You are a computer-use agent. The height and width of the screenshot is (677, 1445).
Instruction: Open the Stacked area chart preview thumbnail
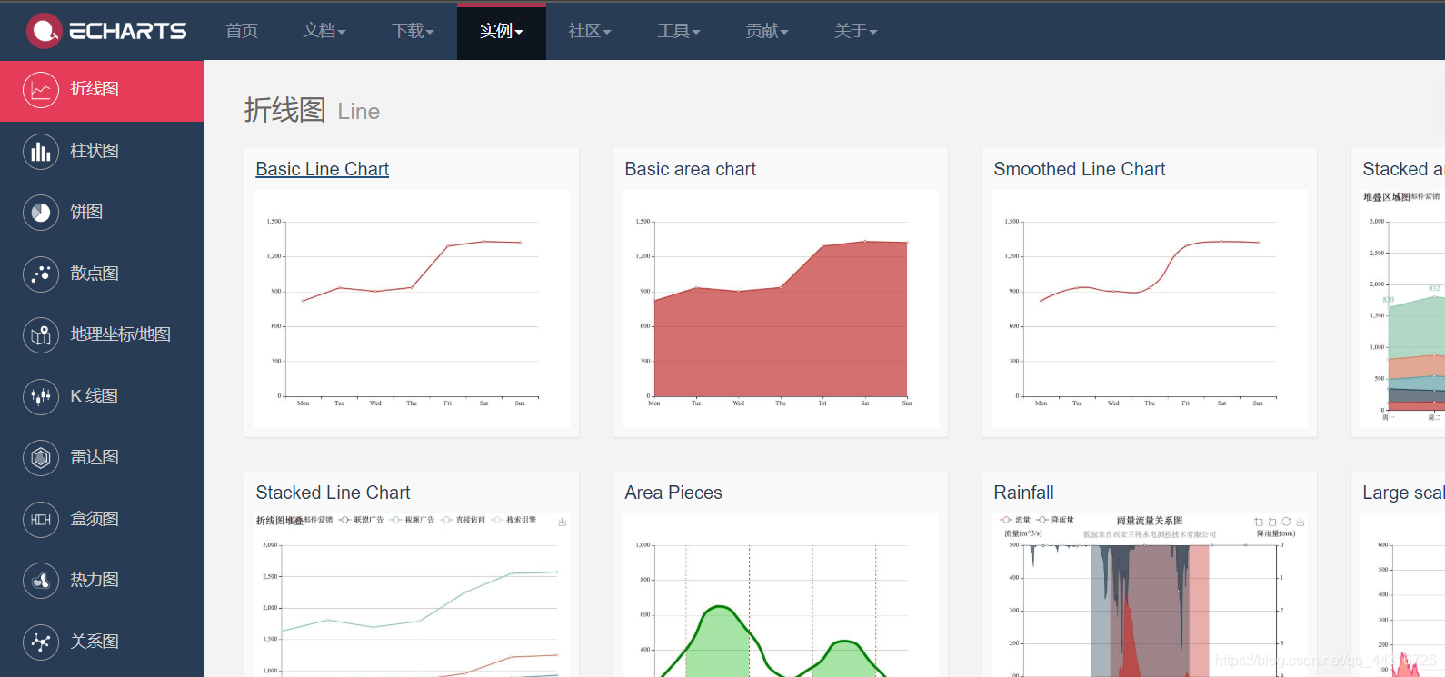coord(1402,309)
